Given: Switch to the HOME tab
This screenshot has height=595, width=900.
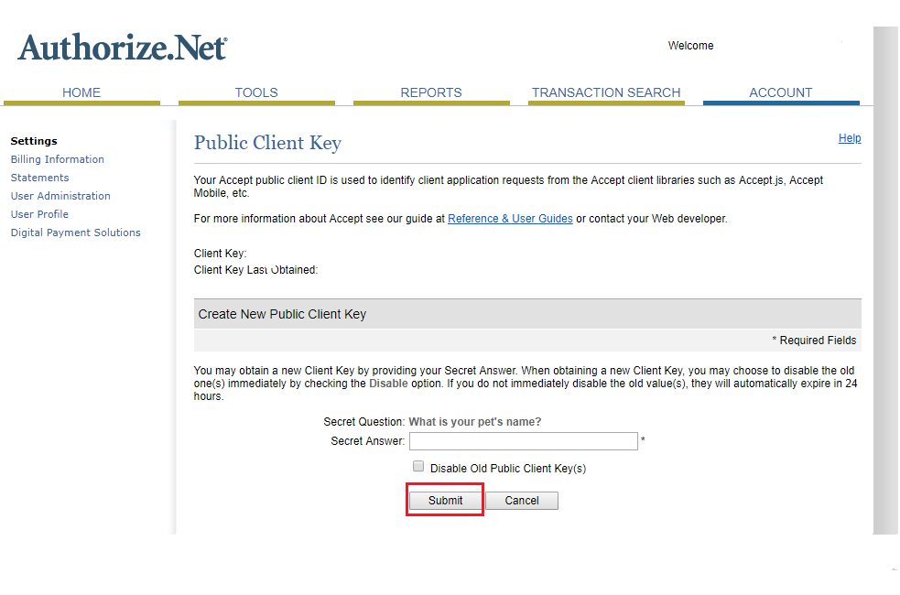Looking at the screenshot, I should click(81, 92).
